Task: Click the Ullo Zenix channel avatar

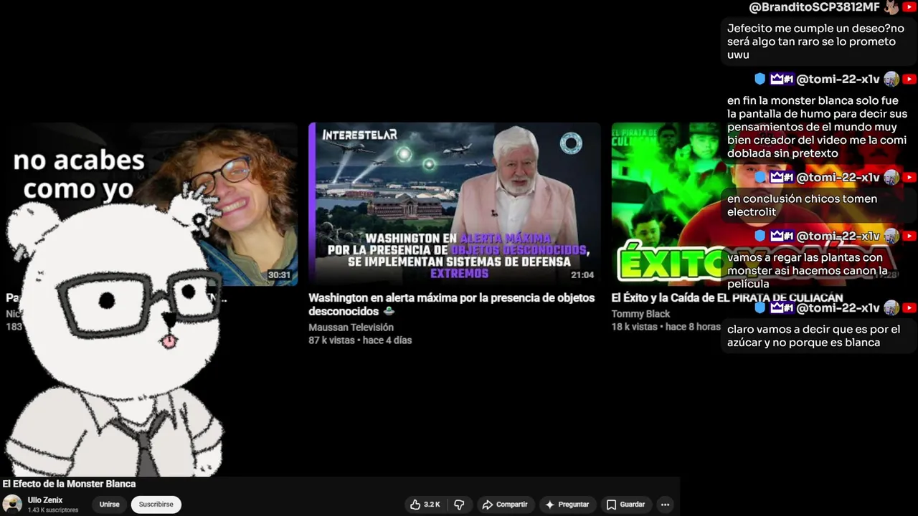Action: click(x=12, y=505)
